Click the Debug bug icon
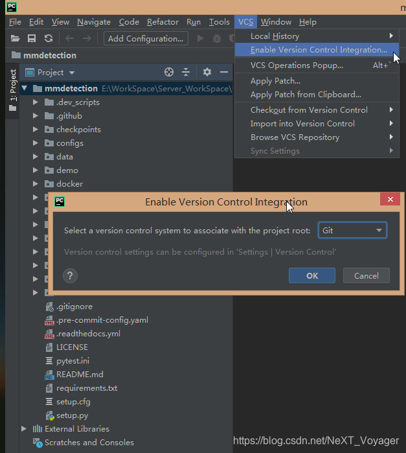 pos(217,38)
